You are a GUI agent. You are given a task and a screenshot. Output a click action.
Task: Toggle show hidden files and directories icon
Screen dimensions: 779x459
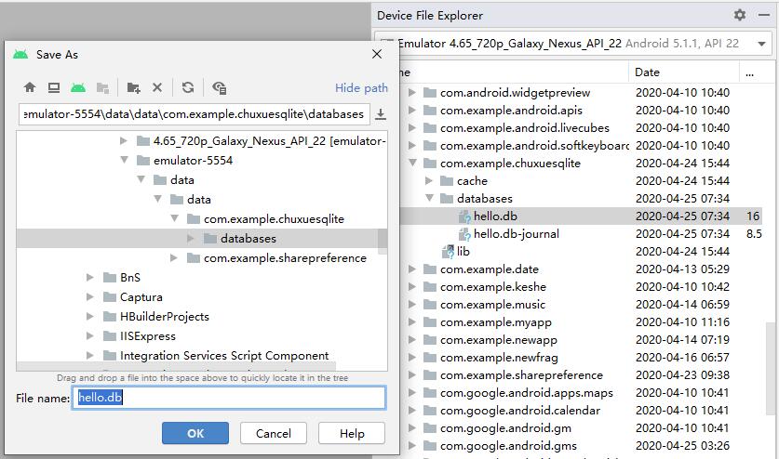(220, 87)
